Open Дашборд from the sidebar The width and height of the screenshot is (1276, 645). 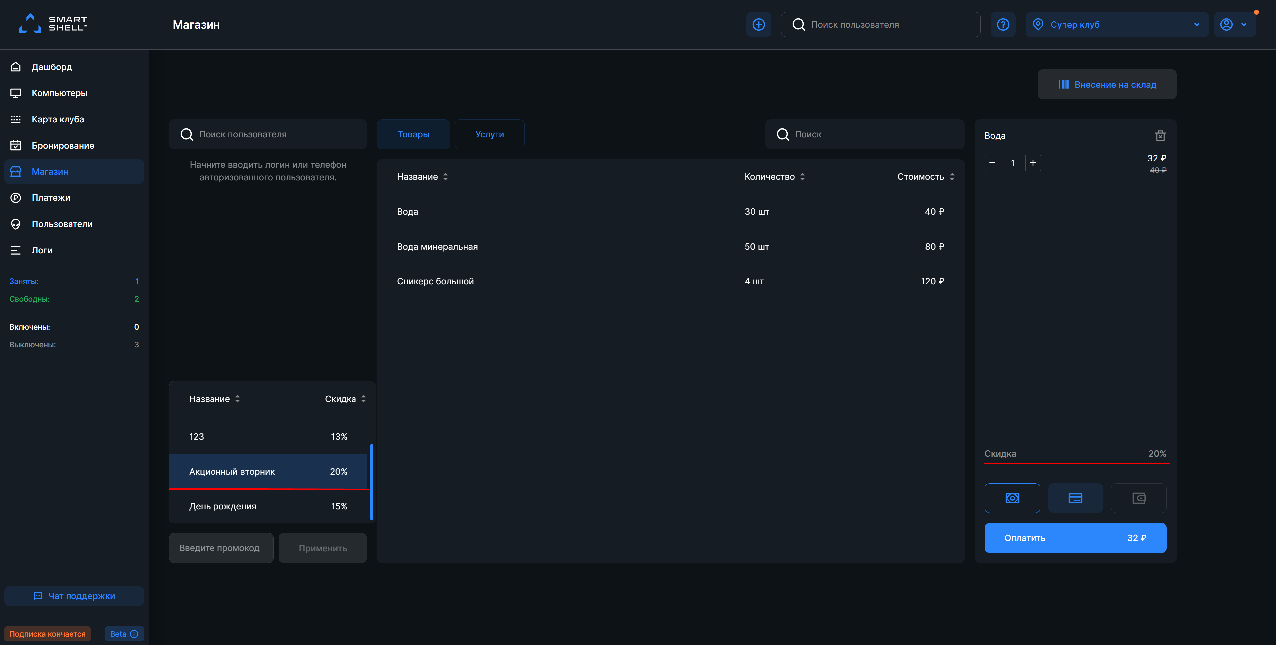pos(52,67)
